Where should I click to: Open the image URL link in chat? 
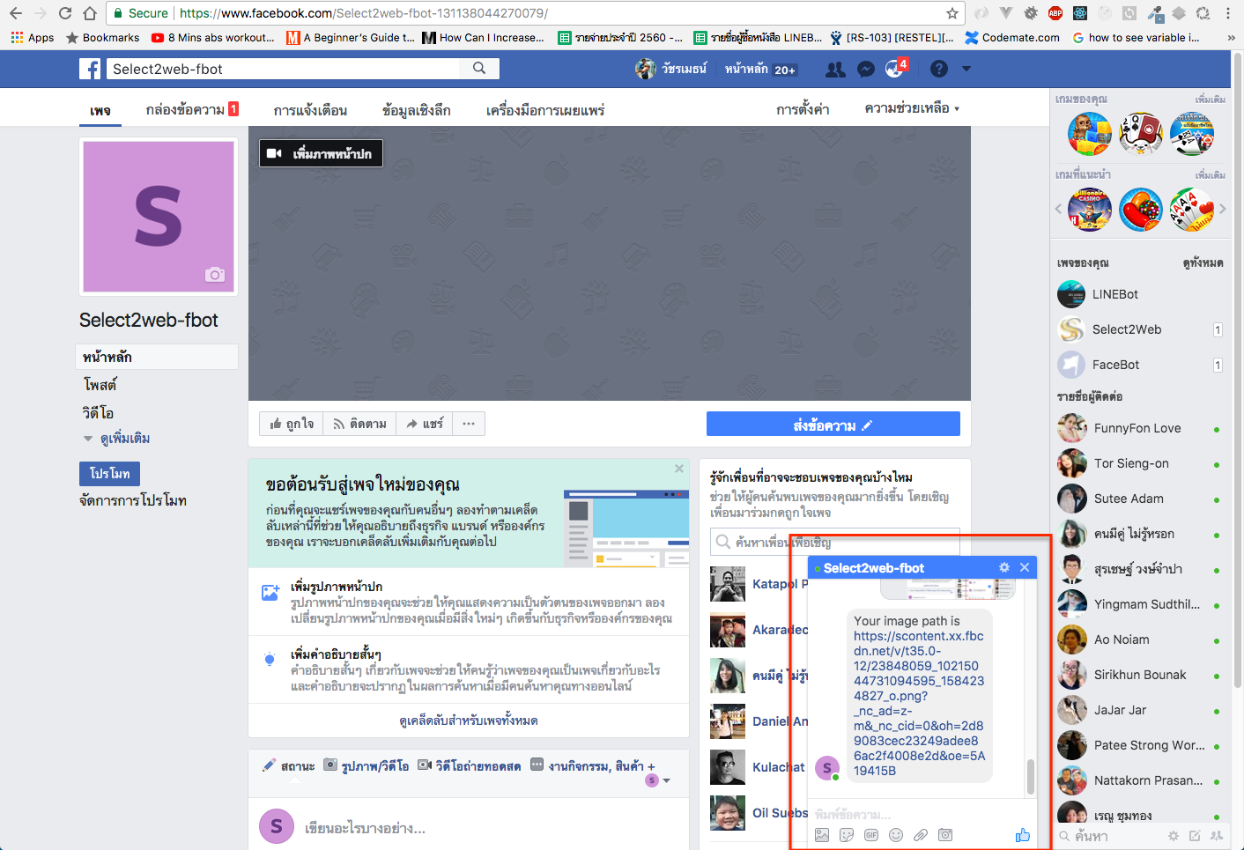919,703
